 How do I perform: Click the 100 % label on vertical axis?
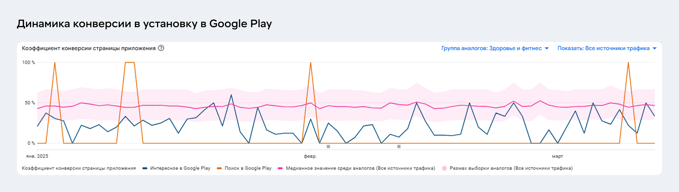[x=29, y=62]
